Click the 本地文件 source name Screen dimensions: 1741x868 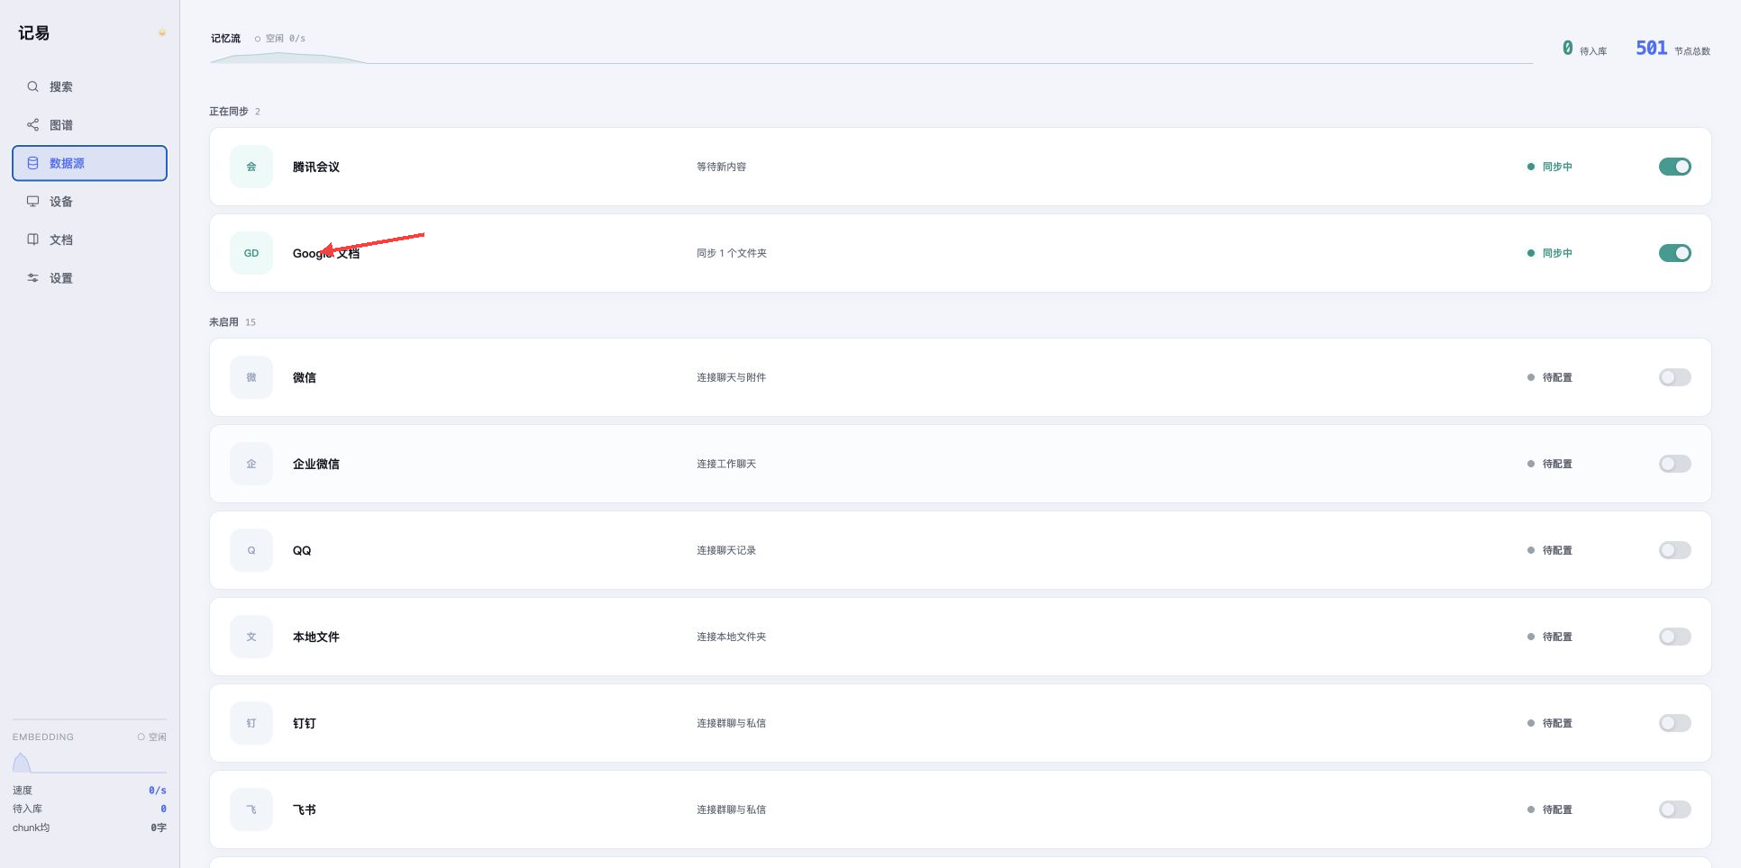[x=316, y=637]
